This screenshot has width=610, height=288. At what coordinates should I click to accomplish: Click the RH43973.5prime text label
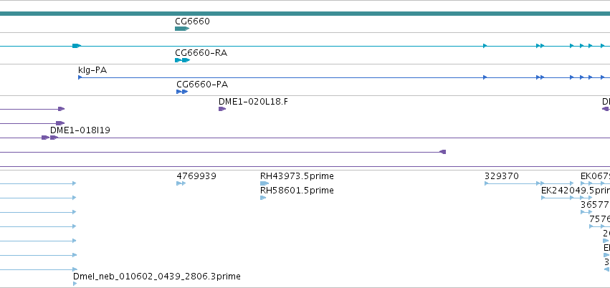tap(297, 176)
